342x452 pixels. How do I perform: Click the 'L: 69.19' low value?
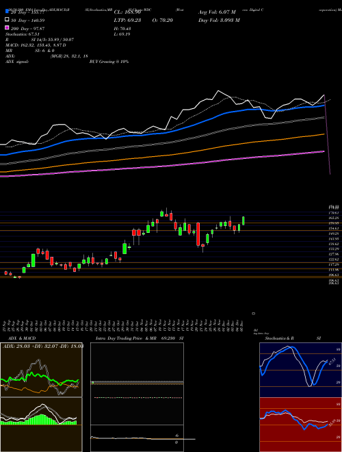coord(122,34)
